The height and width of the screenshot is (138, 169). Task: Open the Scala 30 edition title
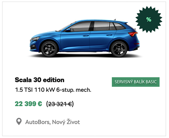40,80
